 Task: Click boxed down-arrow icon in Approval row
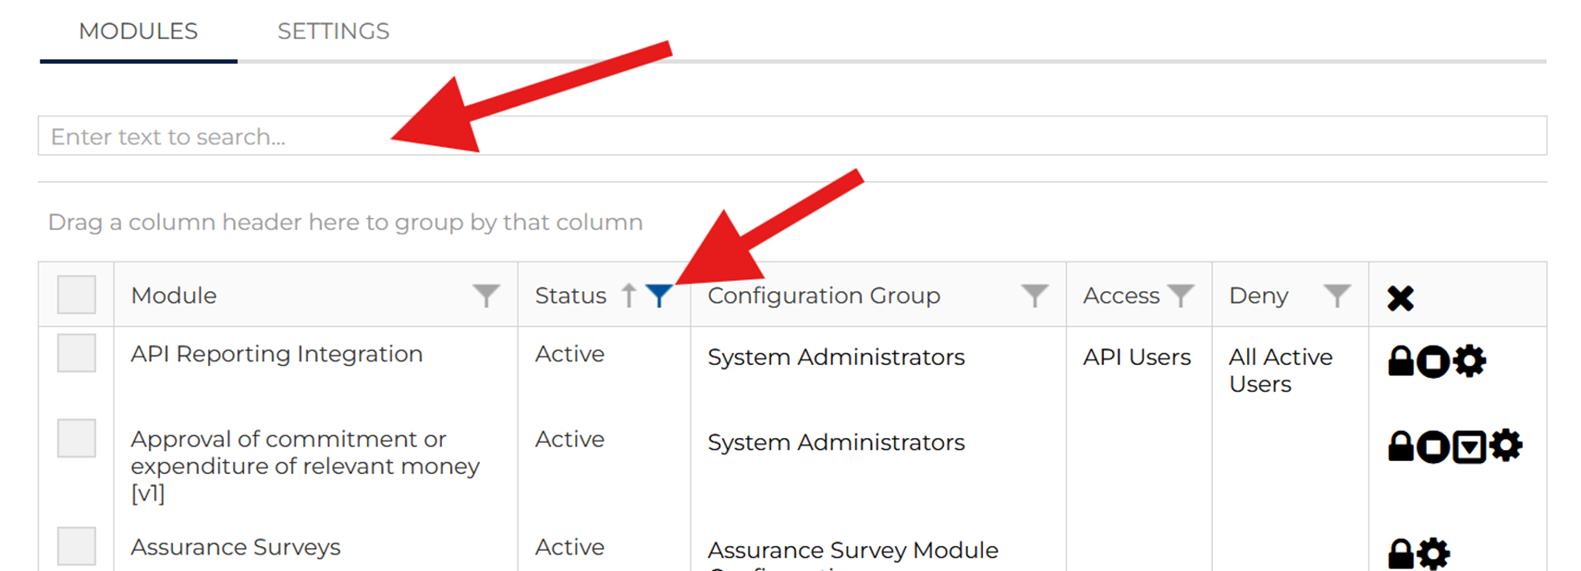(x=1468, y=447)
